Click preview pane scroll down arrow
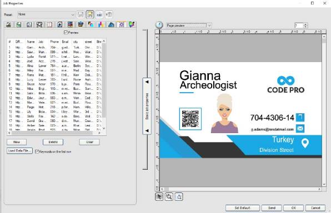This screenshot has height=213, width=331. pyautogui.click(x=324, y=184)
